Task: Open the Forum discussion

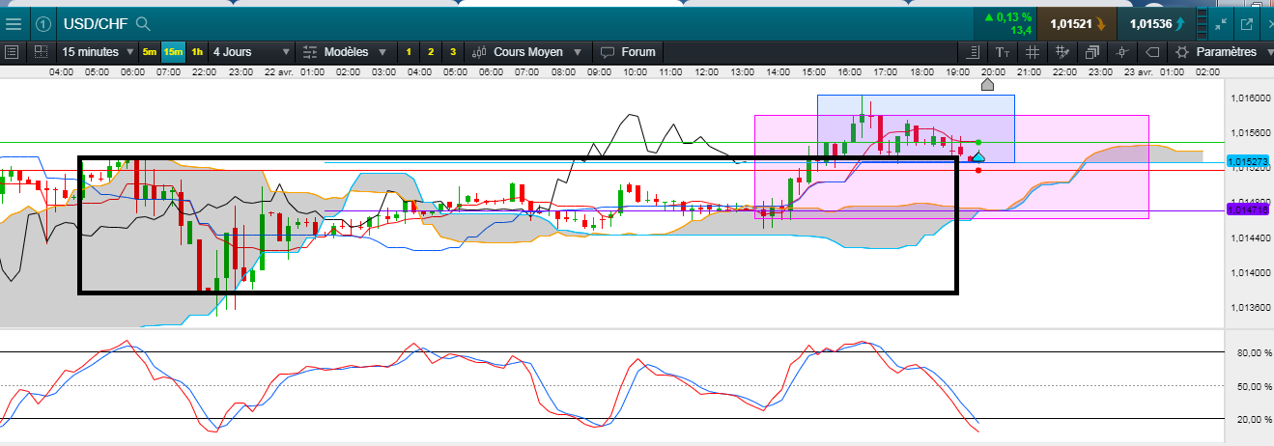Action: click(x=628, y=52)
